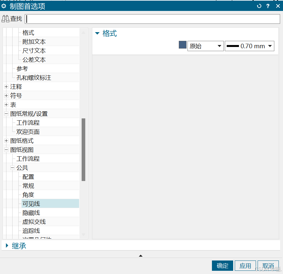The width and height of the screenshot is (283, 274).
Task: Open the 0.70 mm line width dropdown
Action: tap(250, 46)
